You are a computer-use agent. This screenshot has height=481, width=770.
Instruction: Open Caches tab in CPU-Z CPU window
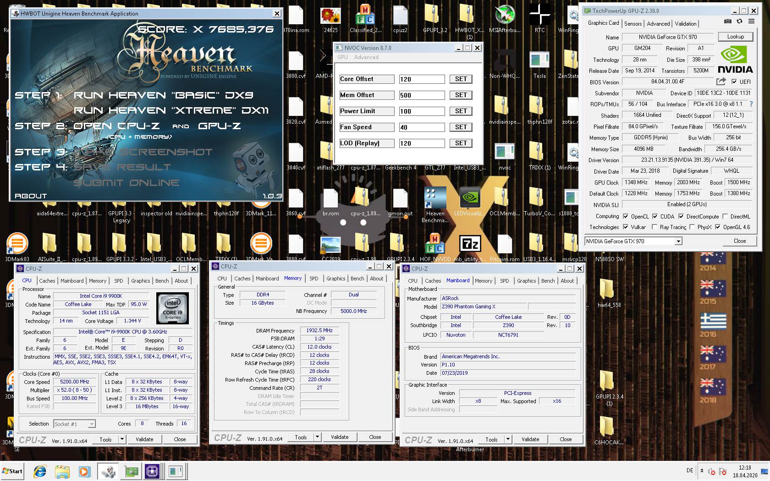(47, 281)
